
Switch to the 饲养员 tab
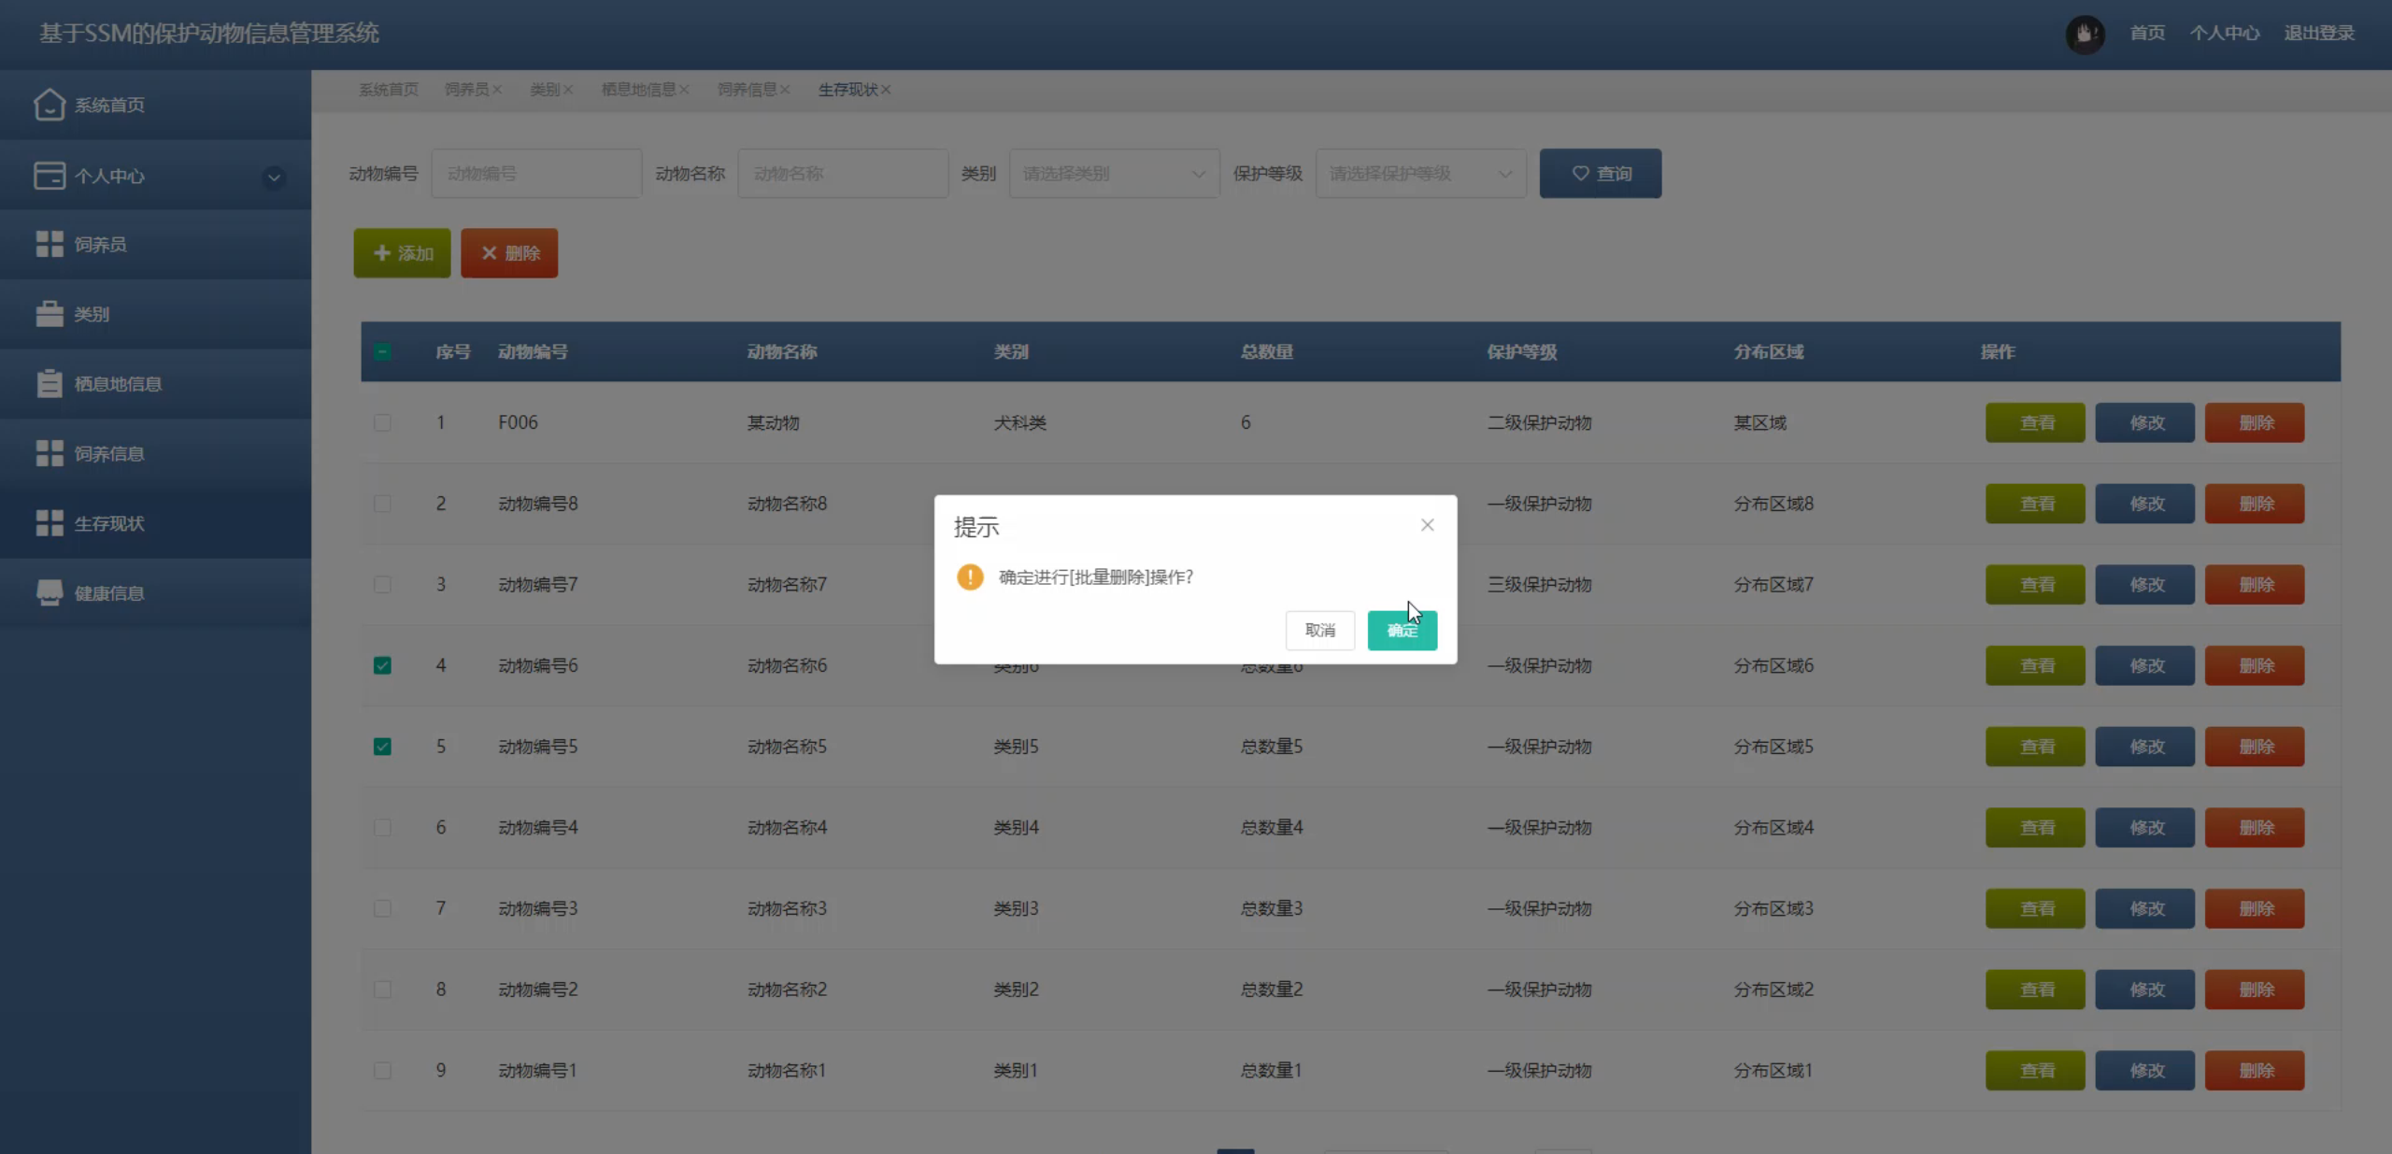point(466,90)
